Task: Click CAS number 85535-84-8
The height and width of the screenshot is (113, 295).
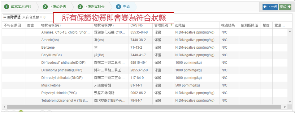Action: [139, 32]
